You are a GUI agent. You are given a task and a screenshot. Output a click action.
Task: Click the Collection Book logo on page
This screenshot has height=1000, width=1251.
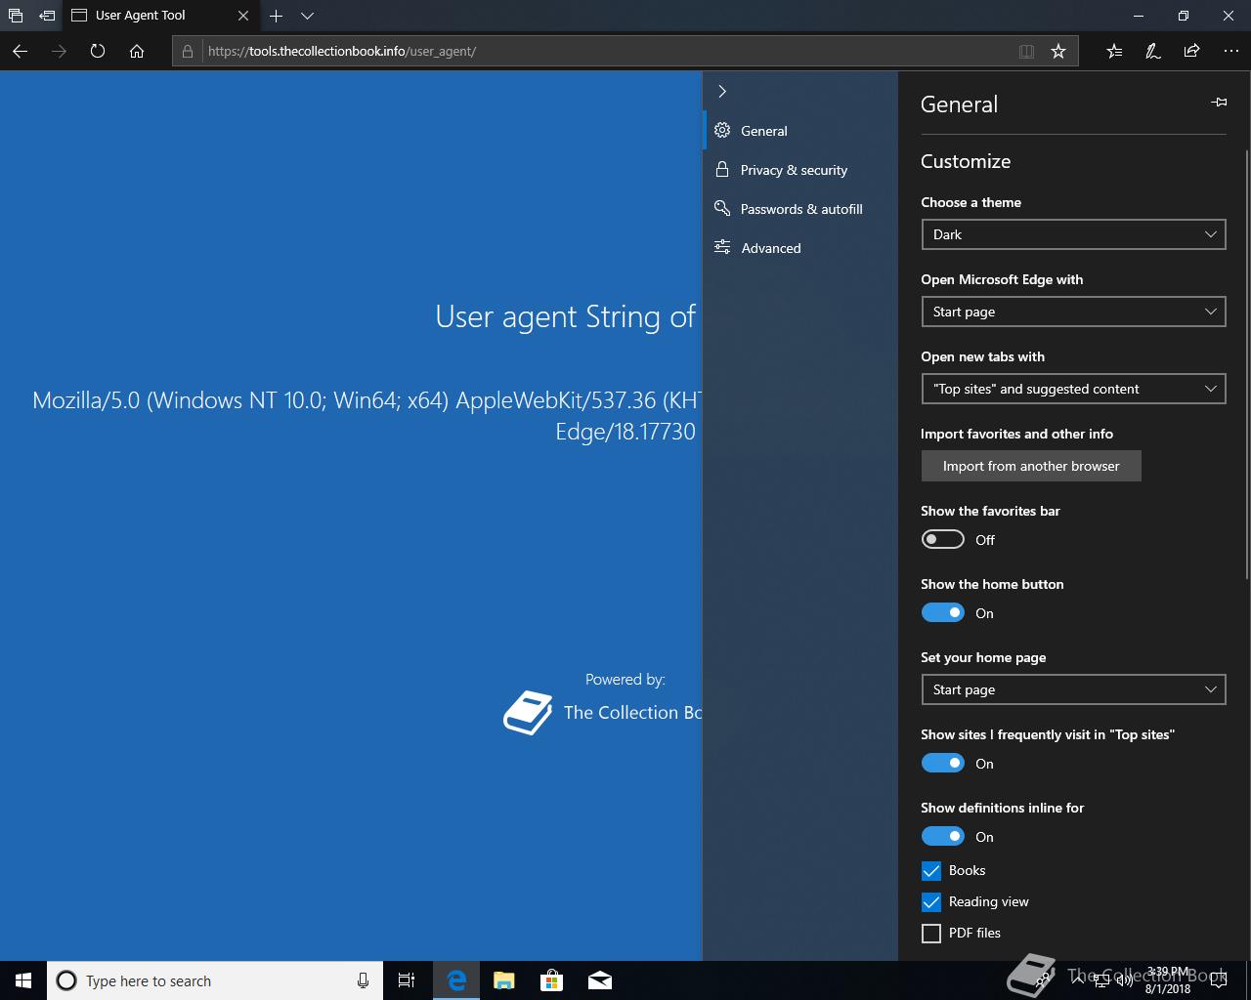coord(528,713)
